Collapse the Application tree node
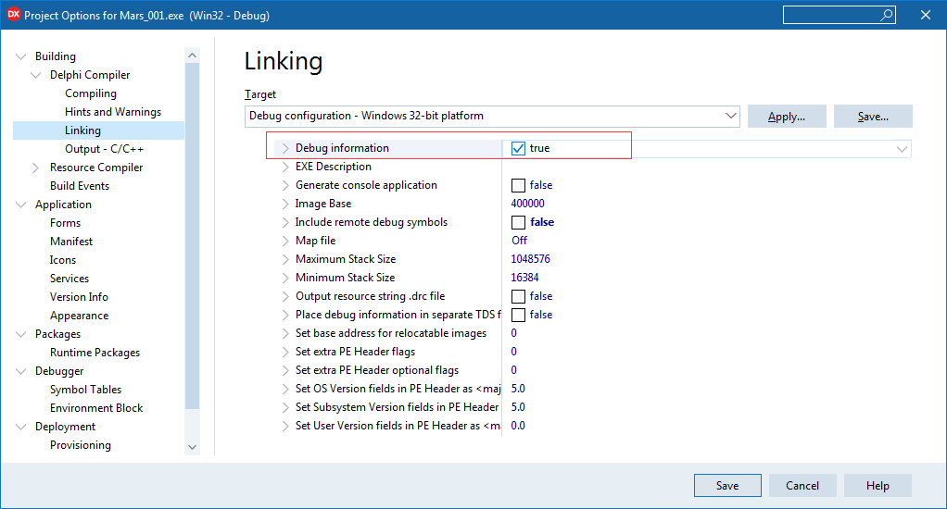Screen dimensions: 947x509 point(21,205)
